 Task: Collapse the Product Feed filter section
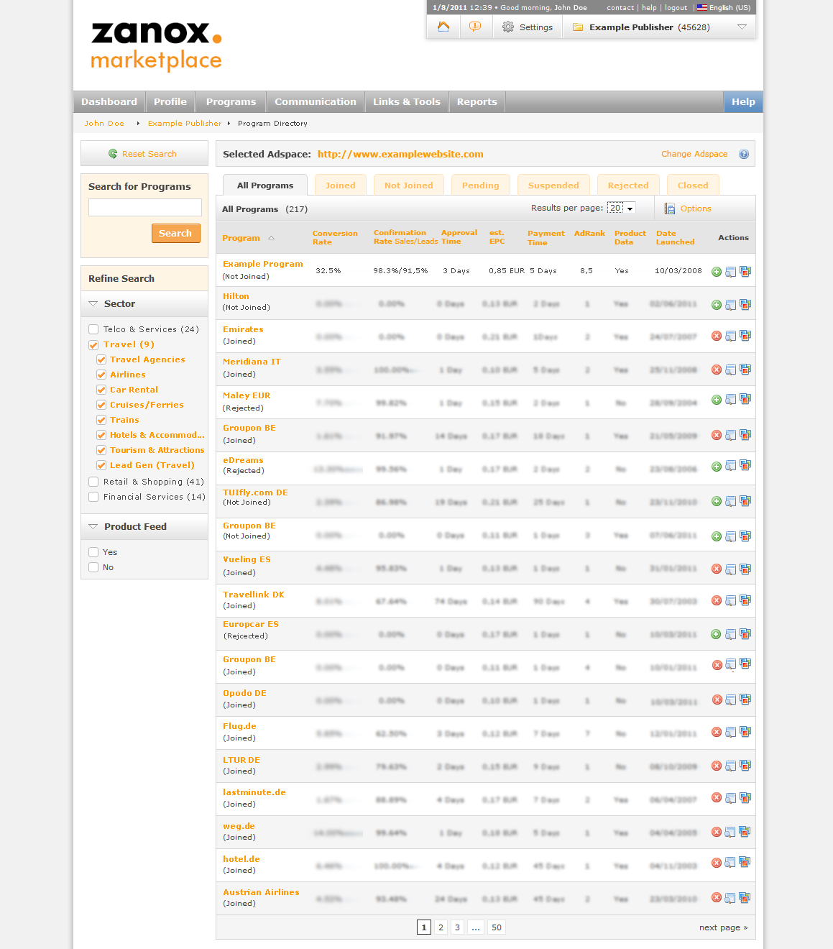click(x=93, y=526)
